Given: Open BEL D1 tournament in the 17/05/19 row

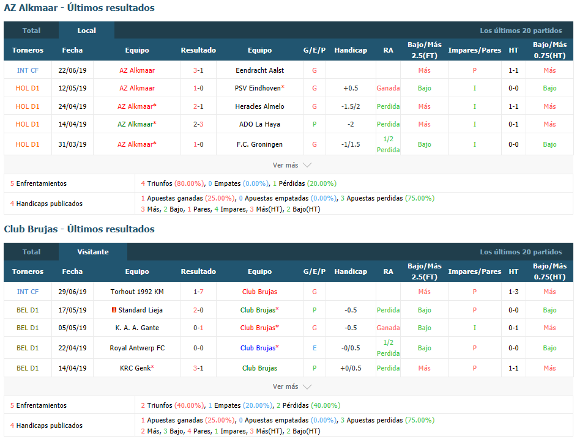Looking at the screenshot, I should click(28, 310).
